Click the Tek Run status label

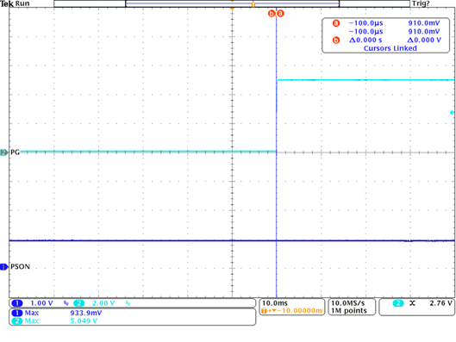[x=15, y=3]
